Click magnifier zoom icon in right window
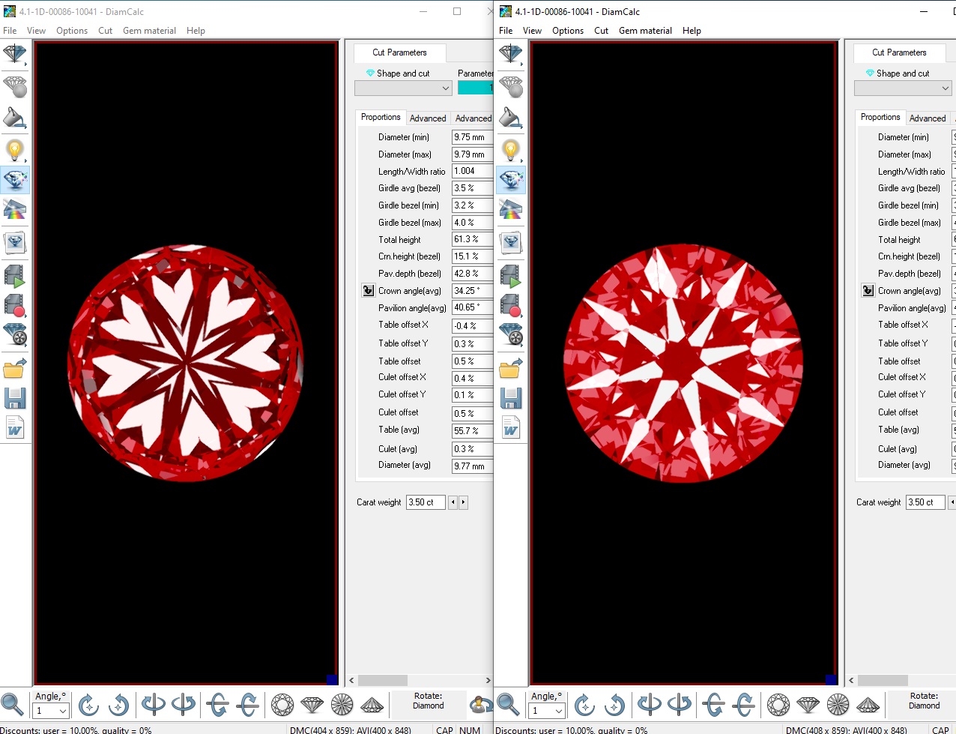The width and height of the screenshot is (956, 734). [x=508, y=704]
